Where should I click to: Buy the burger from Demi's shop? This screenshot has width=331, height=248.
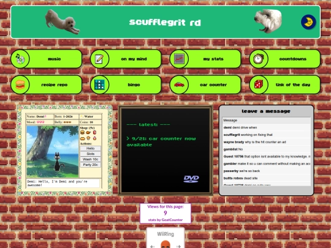[83, 132]
